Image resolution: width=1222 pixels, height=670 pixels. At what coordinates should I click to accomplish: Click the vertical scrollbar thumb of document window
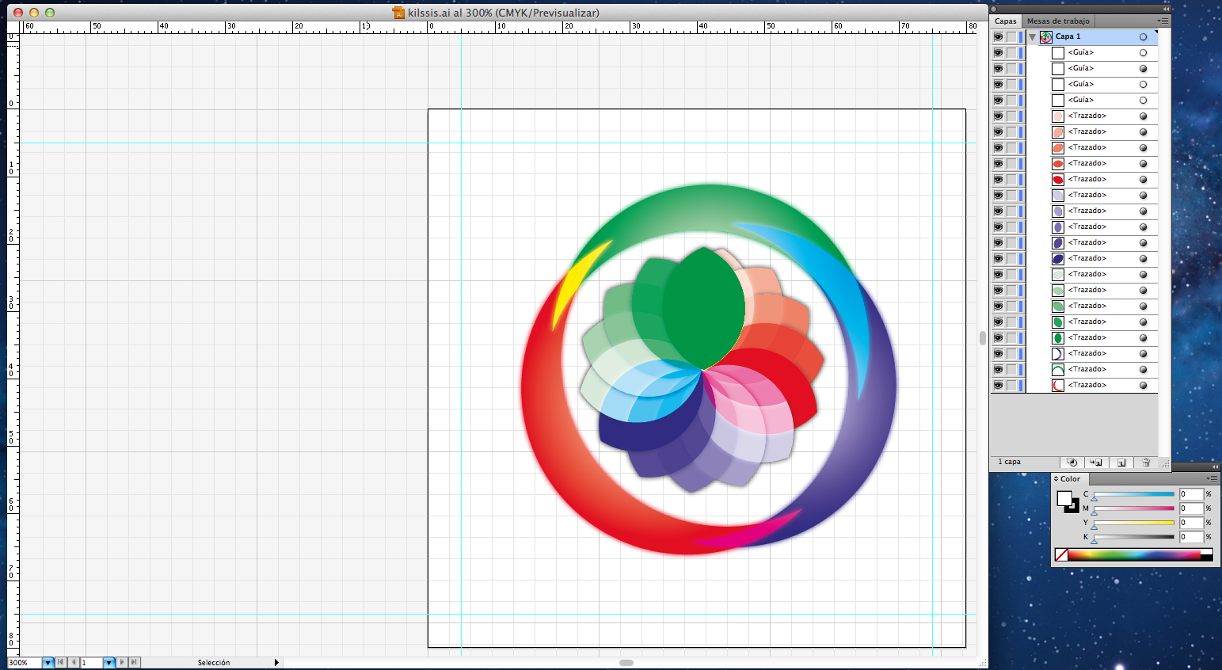pos(983,338)
